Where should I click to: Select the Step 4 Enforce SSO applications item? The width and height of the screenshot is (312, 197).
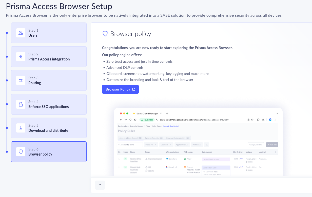click(x=49, y=104)
